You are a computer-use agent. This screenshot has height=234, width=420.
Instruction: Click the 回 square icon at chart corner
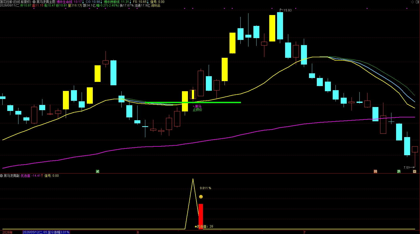coord(415,172)
